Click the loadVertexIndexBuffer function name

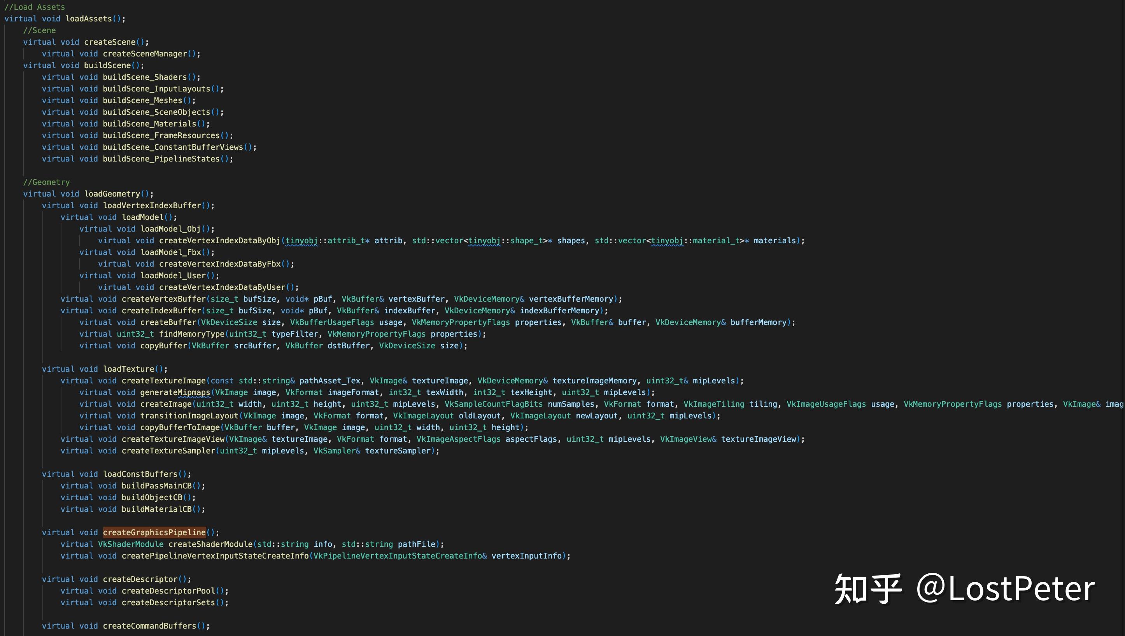pyautogui.click(x=152, y=206)
